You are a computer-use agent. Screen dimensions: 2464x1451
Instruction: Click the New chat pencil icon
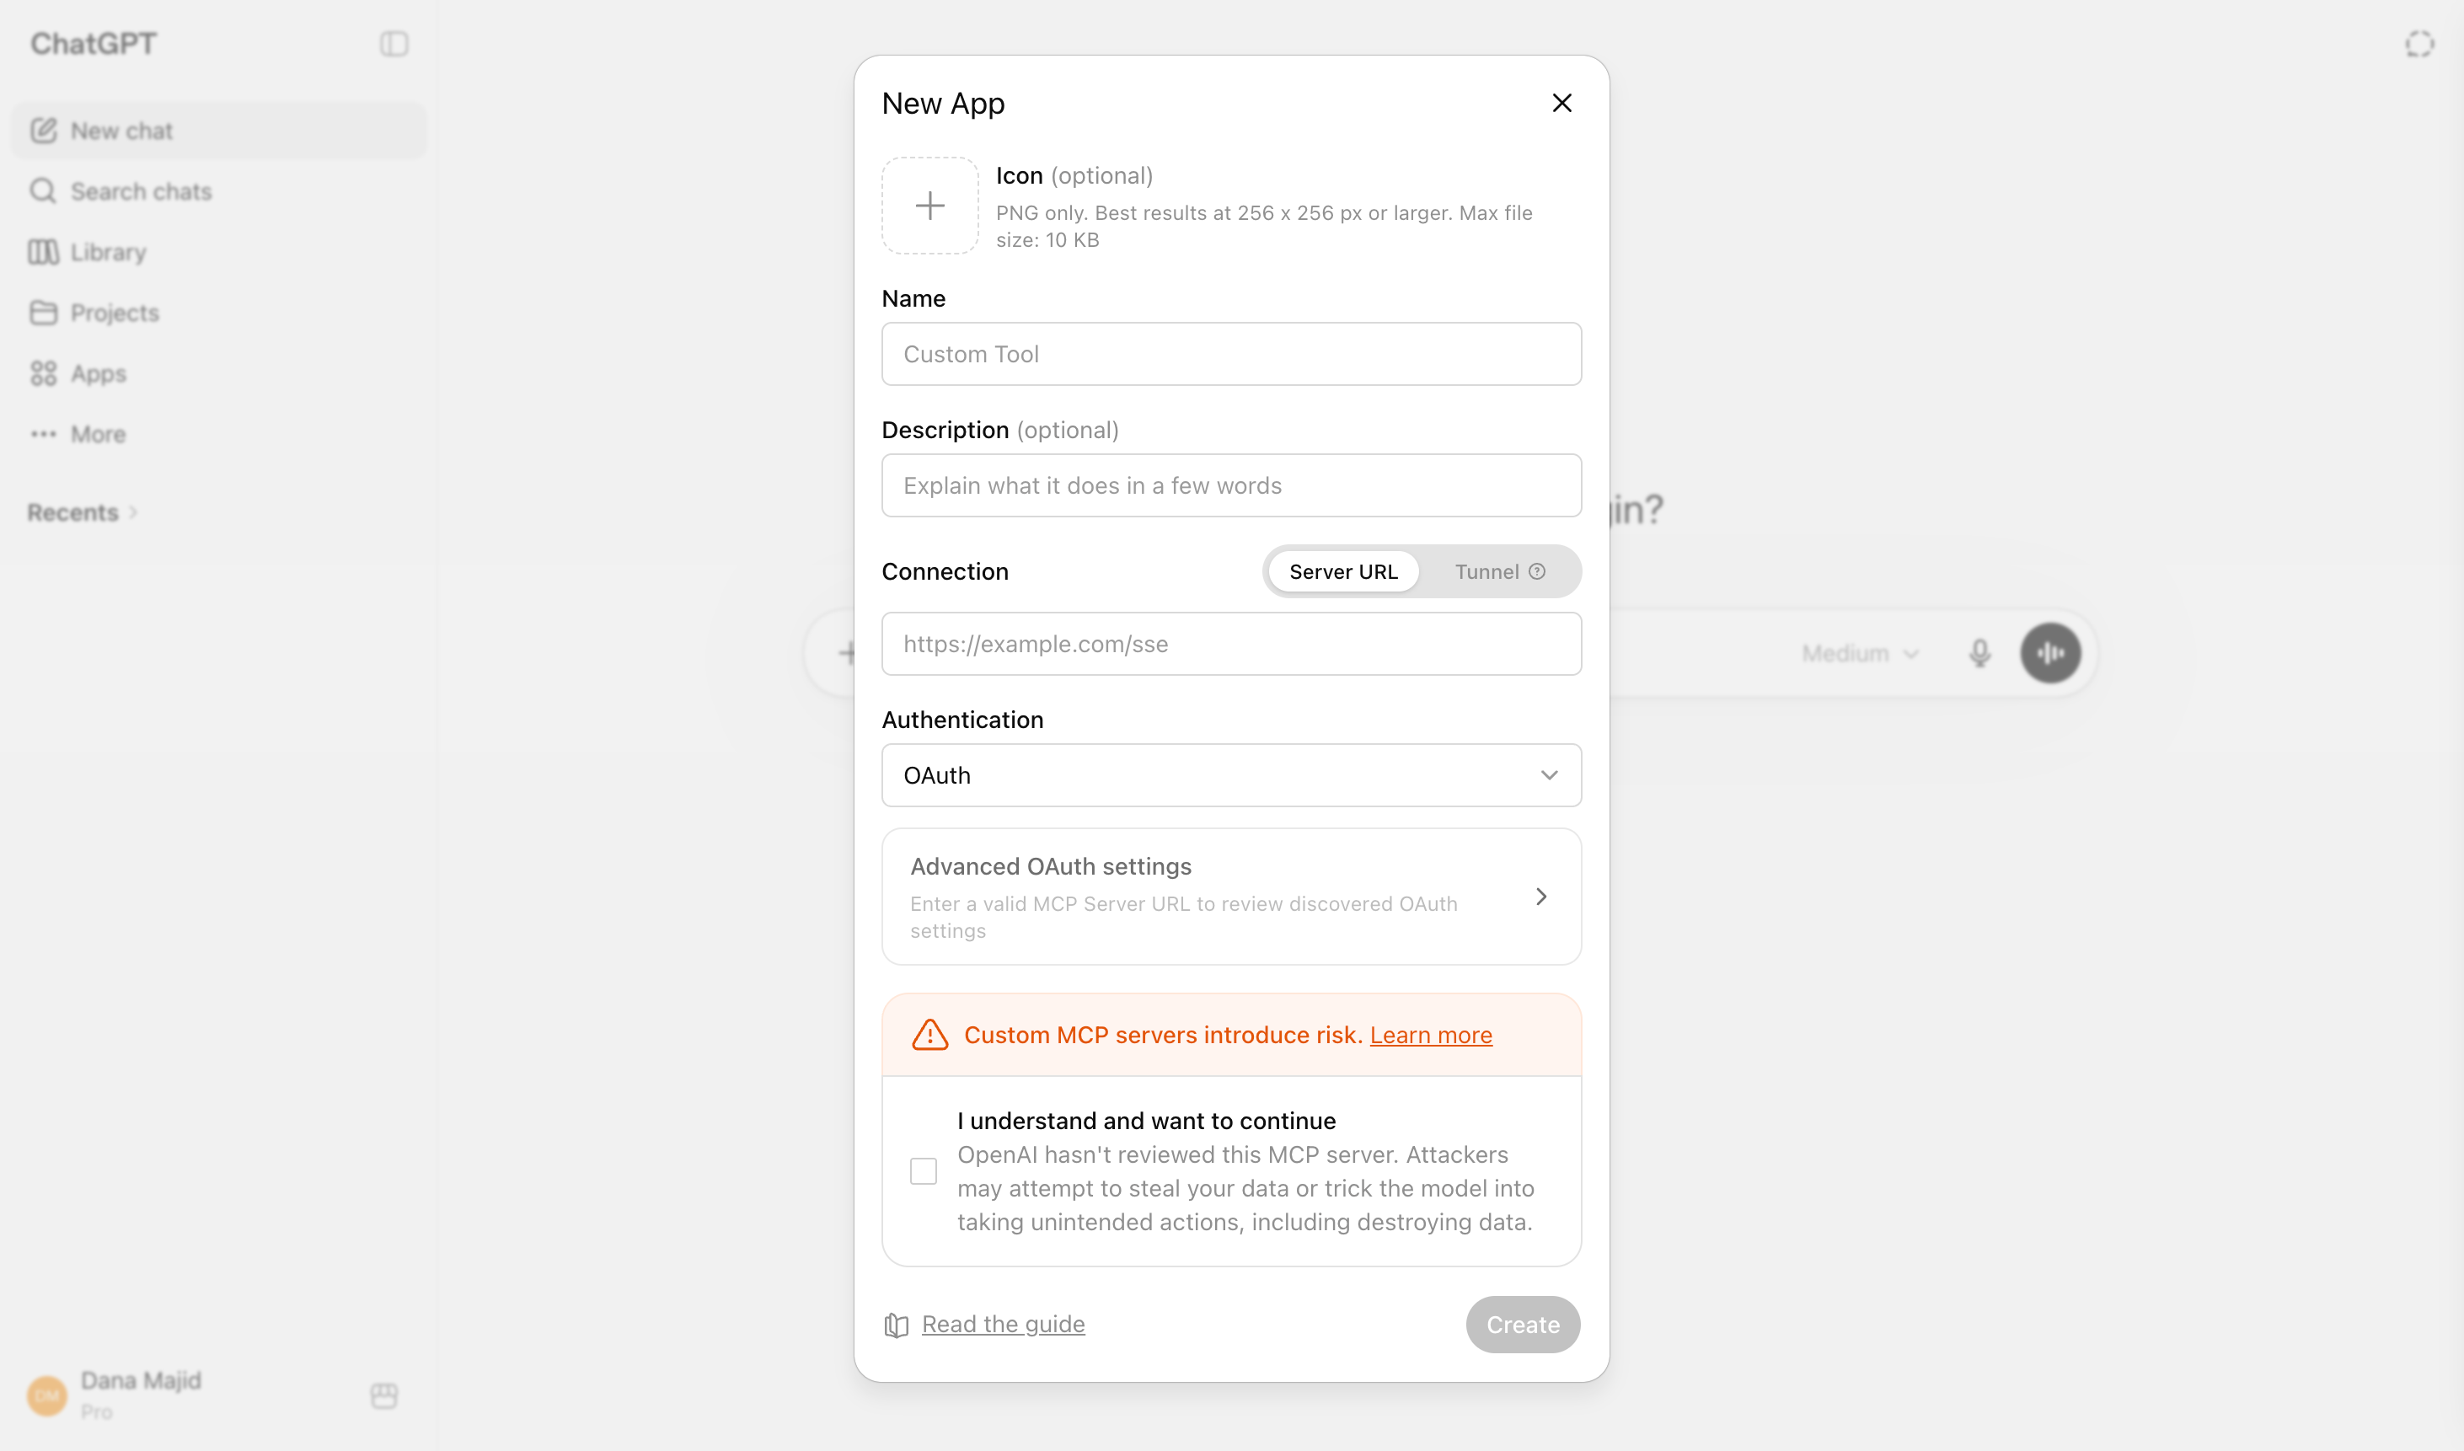tap(43, 131)
